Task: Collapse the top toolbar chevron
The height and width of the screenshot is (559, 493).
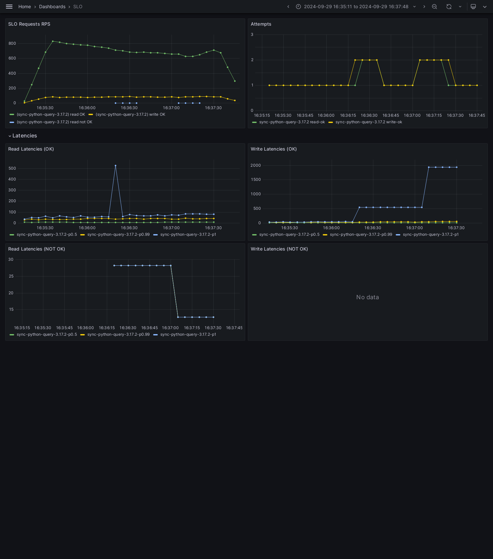Action: pyautogui.click(x=485, y=7)
